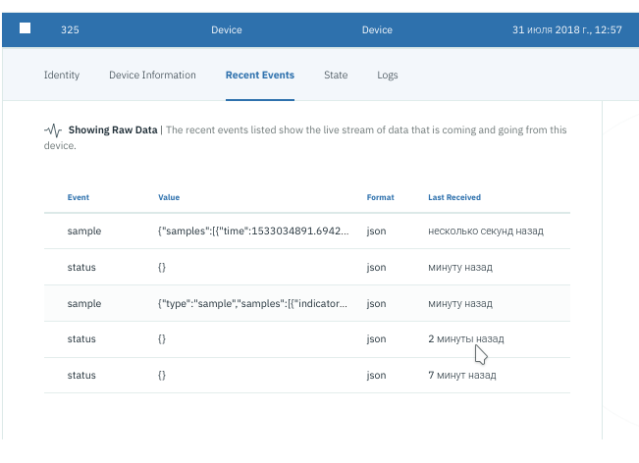The image size is (639, 463).
Task: Sort by the Last Received column header
Action: click(454, 197)
